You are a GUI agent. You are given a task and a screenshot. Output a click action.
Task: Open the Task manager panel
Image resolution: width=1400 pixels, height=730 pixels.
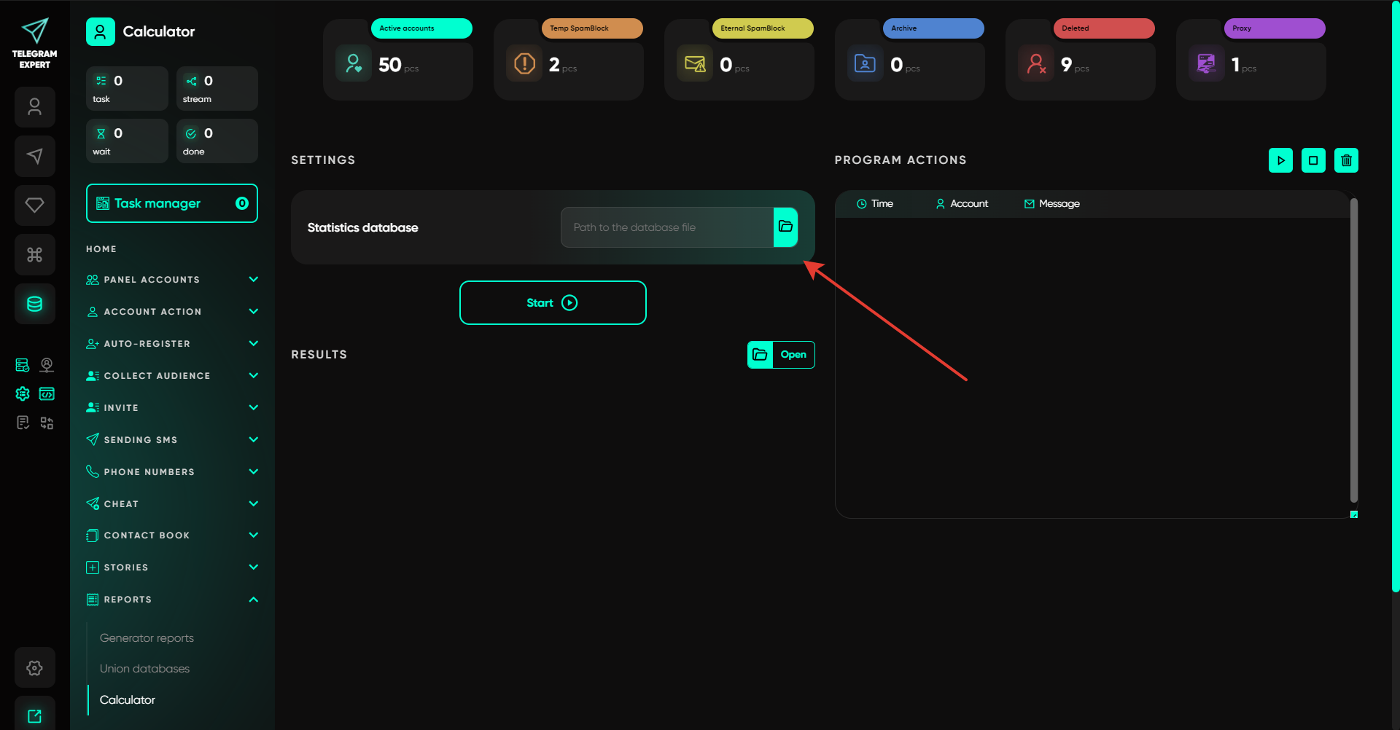pos(171,203)
